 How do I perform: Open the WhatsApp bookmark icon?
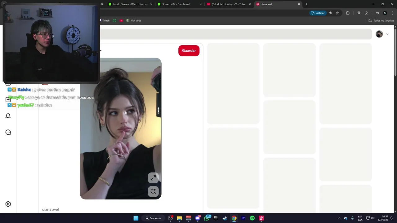pos(114,21)
